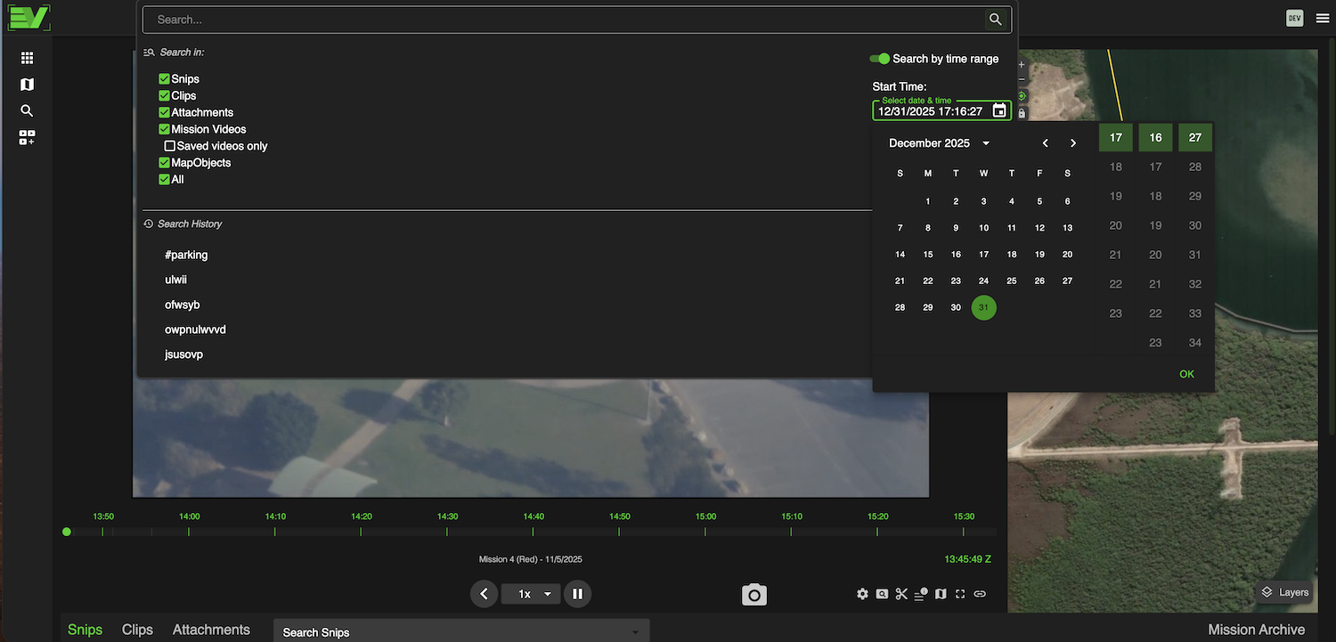Click the scissors clip tool icon
This screenshot has width=1336, height=642.
(901, 594)
